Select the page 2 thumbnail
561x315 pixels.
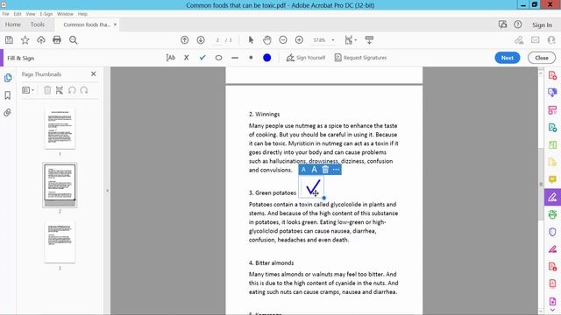pyautogui.click(x=60, y=185)
